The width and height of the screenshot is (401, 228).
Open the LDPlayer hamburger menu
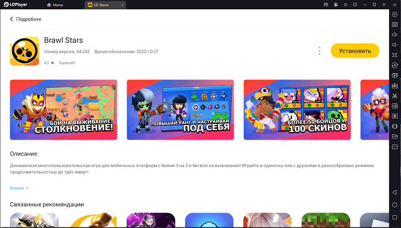(x=345, y=5)
